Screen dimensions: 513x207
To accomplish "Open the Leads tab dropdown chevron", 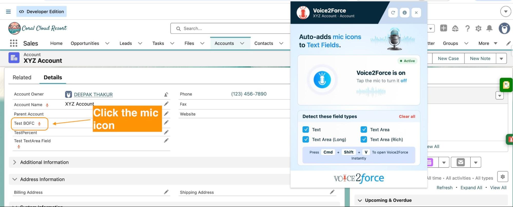I will (140, 43).
